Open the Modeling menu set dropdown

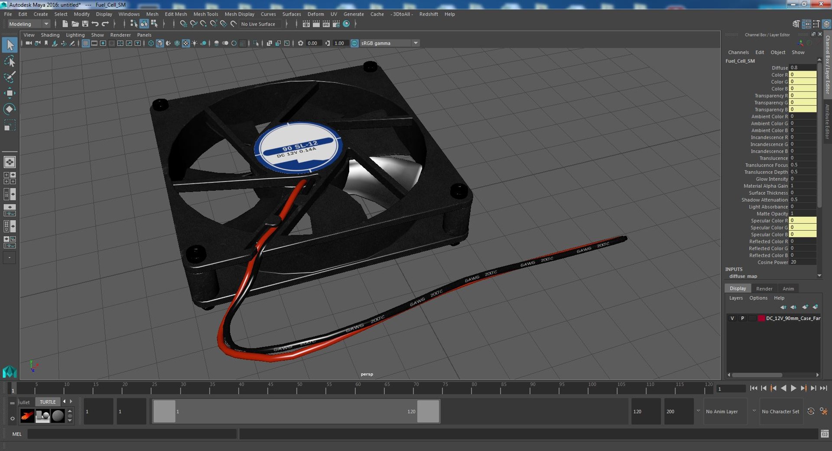29,24
